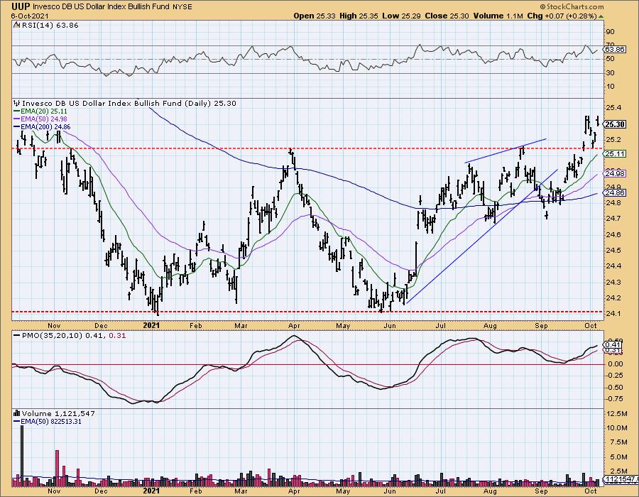Viewport: 639px width, 497px height.
Task: Click the copyright symbol before StockCharts.com
Action: coord(543,7)
